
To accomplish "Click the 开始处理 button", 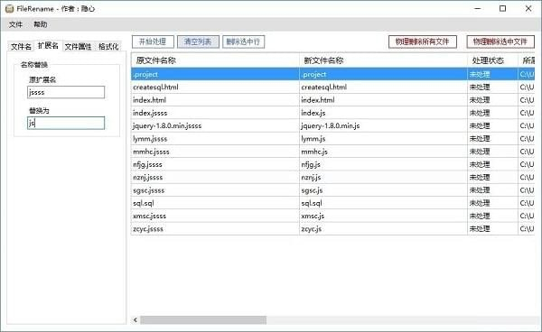I will coord(153,41).
